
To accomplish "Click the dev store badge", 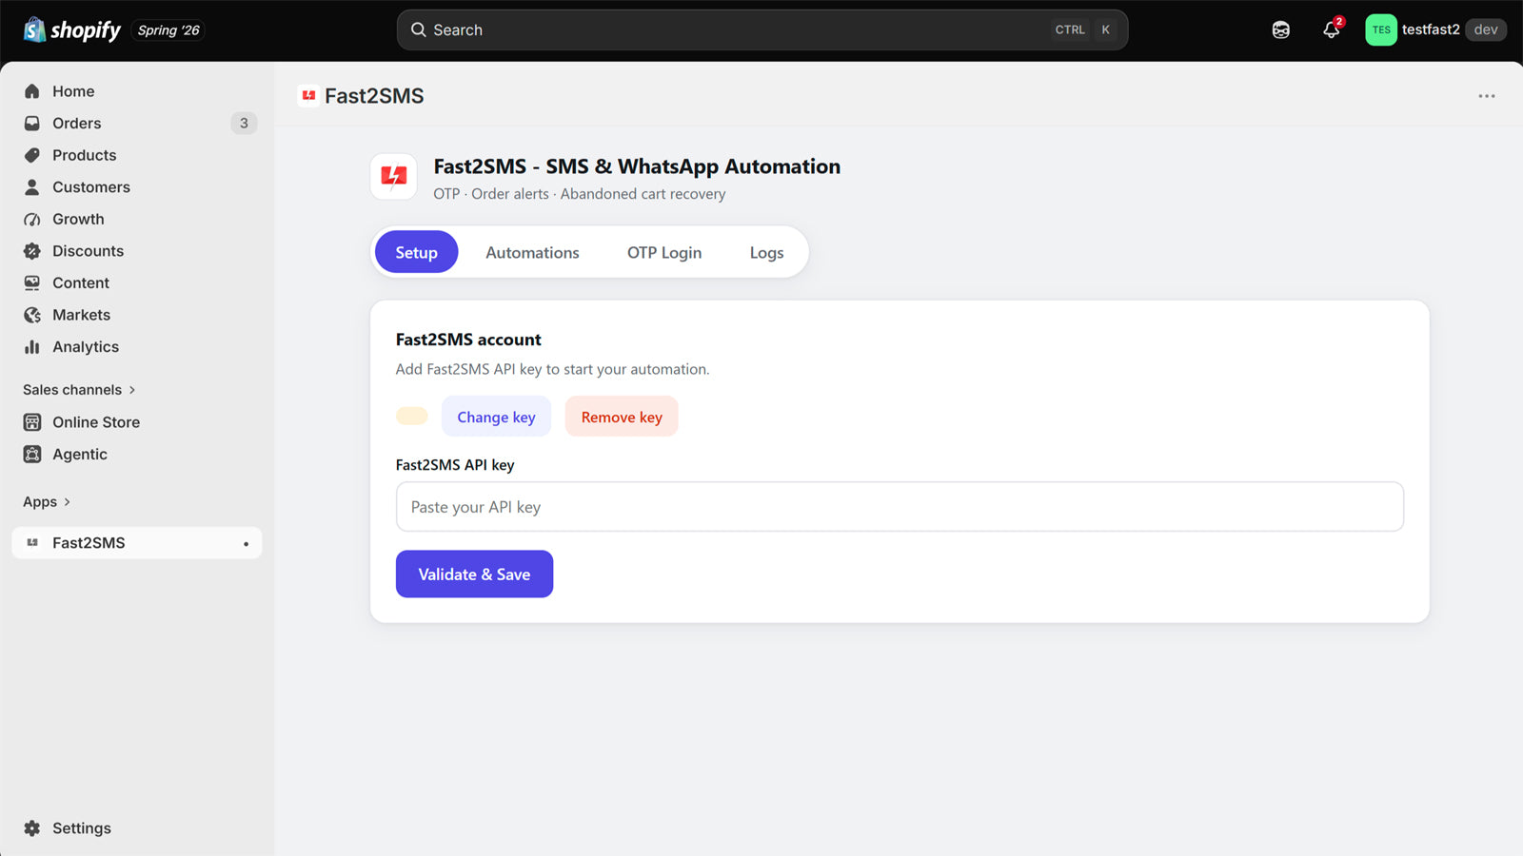I will click(x=1485, y=30).
